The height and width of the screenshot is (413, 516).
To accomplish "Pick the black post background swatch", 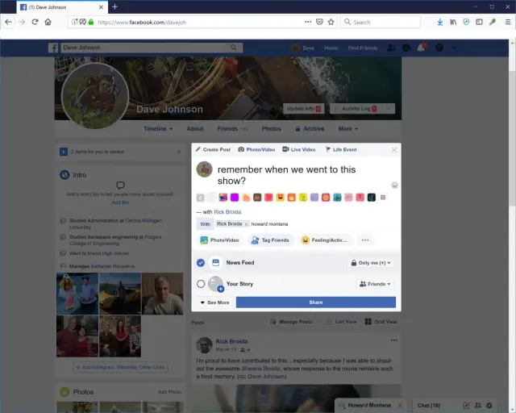I will coord(371,198).
